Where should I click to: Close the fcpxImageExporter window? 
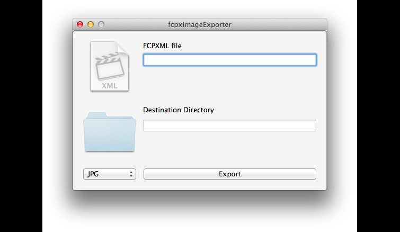[x=81, y=24]
